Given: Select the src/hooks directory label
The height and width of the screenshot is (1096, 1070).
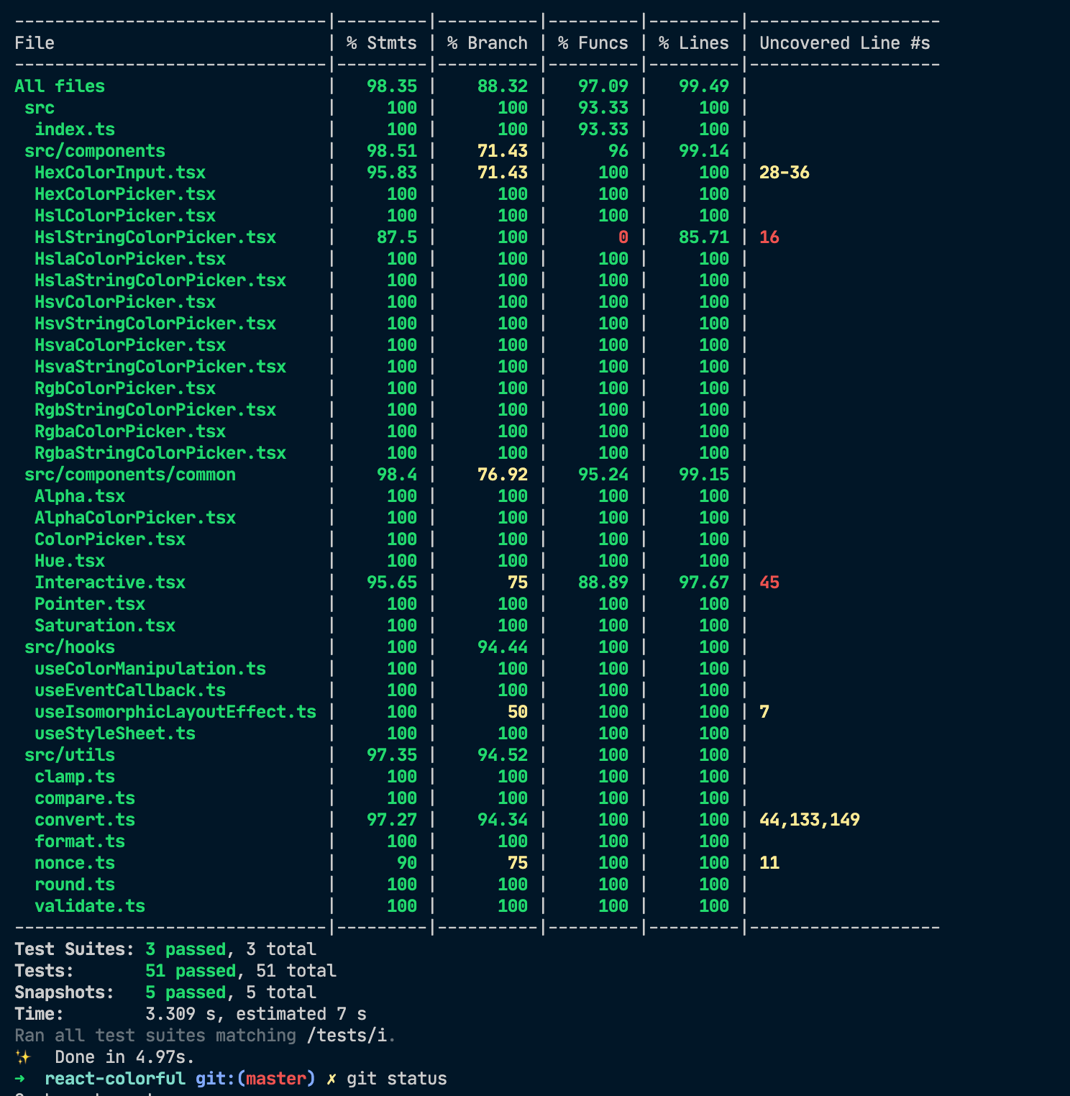Looking at the screenshot, I should point(70,647).
